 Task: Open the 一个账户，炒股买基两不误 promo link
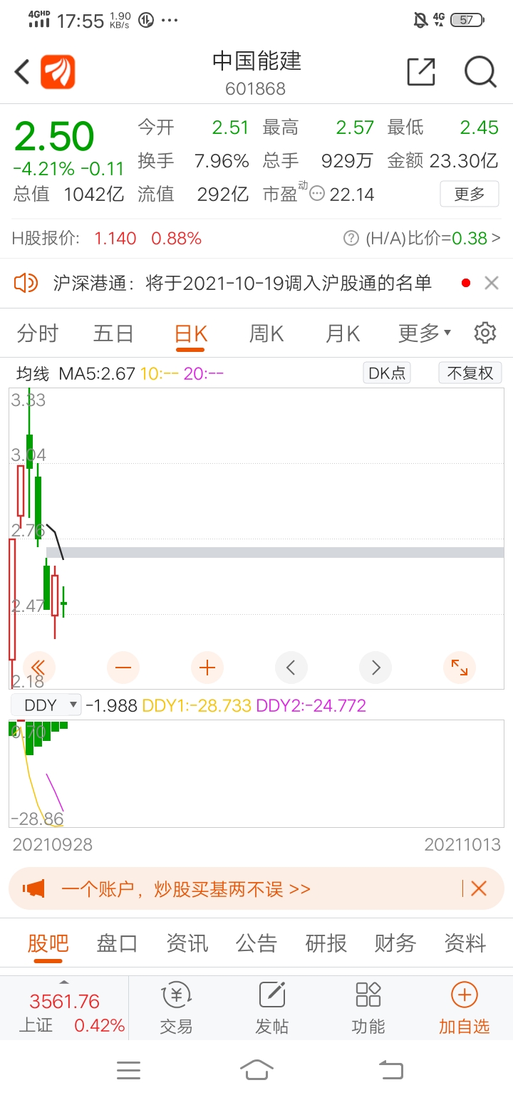point(186,888)
